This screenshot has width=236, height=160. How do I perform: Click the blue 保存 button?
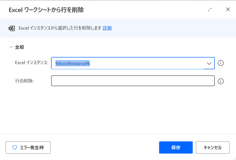(176, 147)
